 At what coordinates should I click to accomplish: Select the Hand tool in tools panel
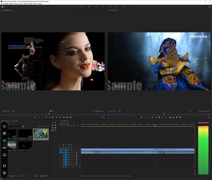click(x=52, y=130)
